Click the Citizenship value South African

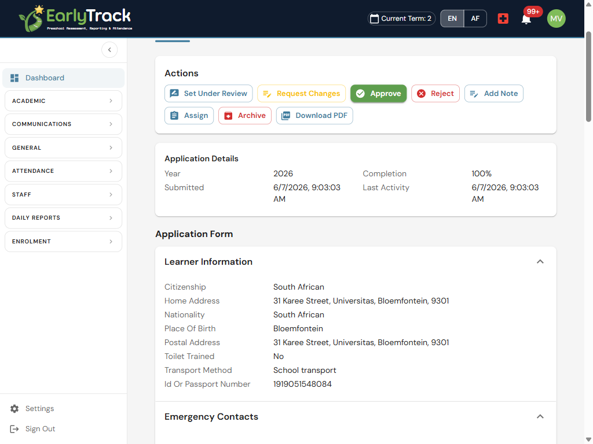pos(298,287)
